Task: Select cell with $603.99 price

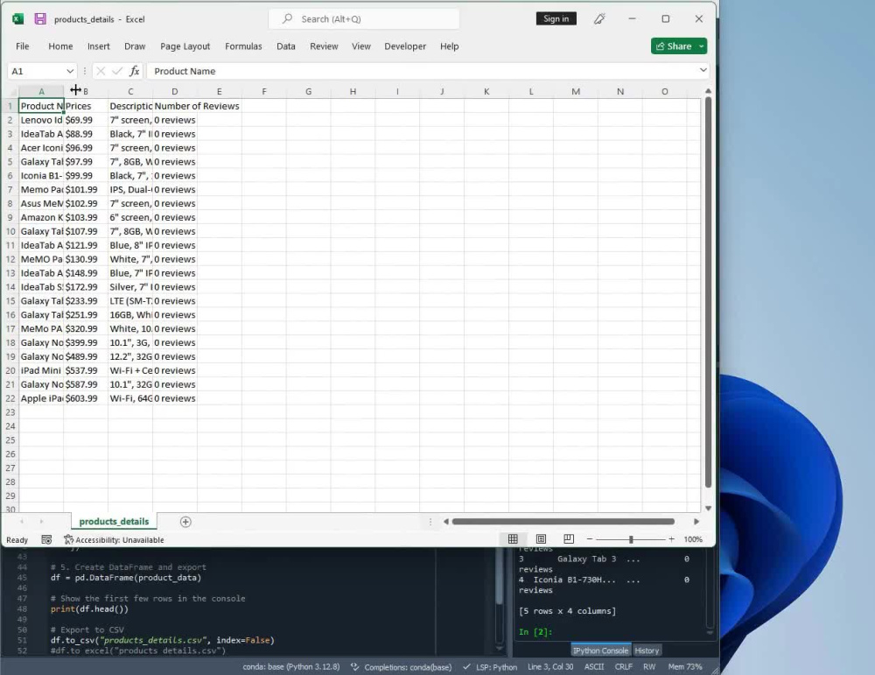Action: coord(86,398)
